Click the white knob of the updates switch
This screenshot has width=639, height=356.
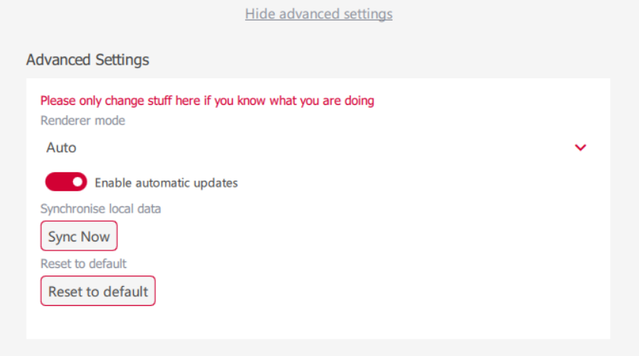pos(78,182)
